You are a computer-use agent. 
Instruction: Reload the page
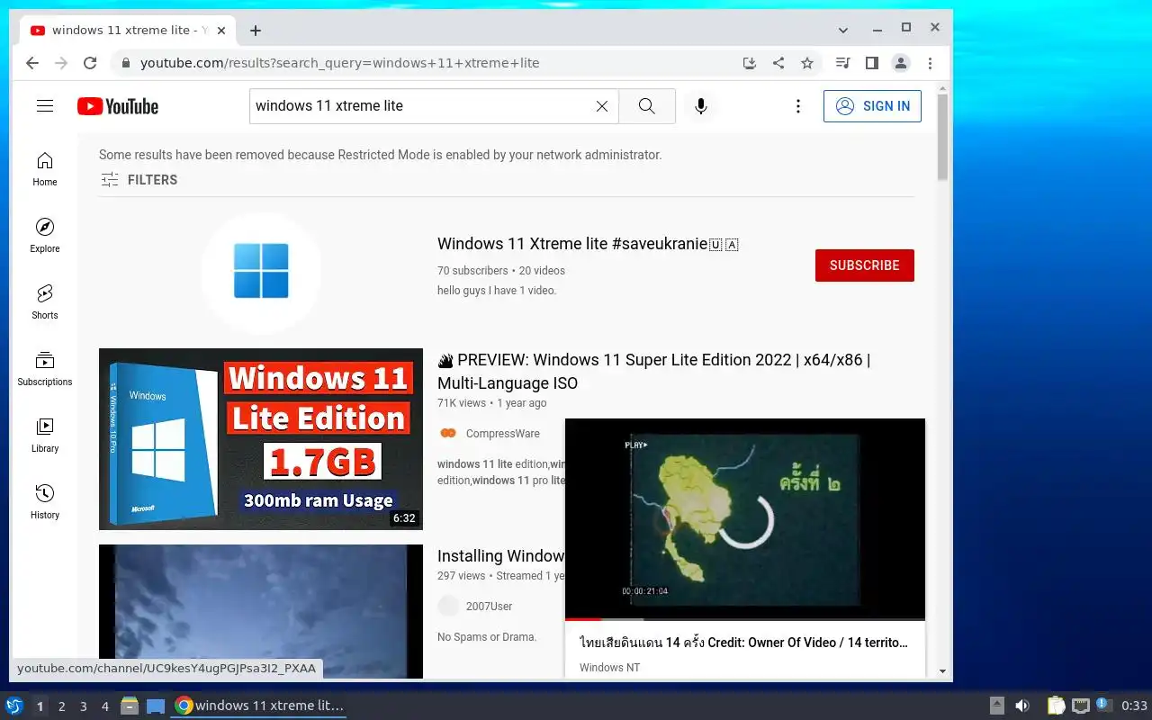(90, 63)
